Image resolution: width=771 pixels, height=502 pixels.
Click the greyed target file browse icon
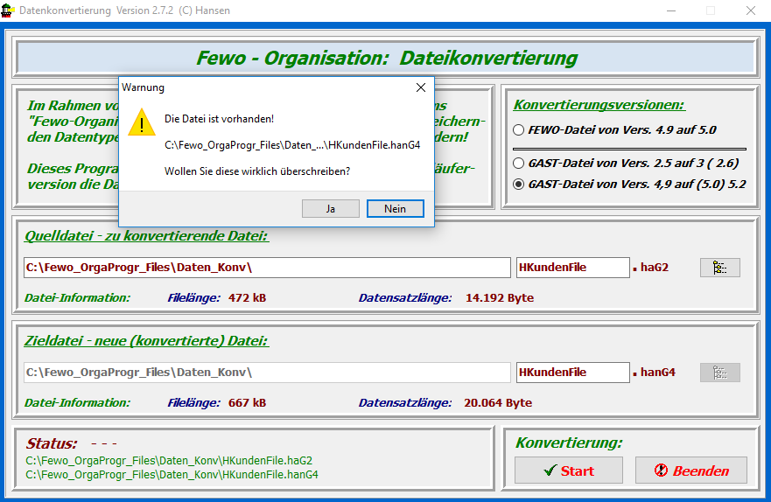719,373
